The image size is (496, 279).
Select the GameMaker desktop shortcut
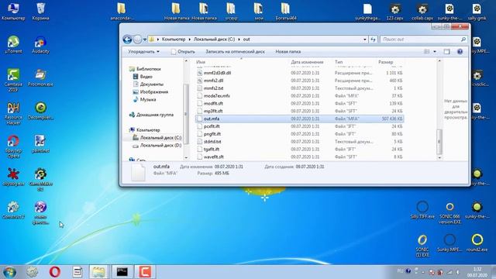(40, 179)
